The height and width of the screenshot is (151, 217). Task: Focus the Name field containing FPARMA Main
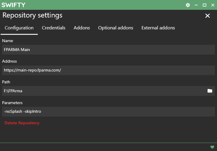point(108,50)
